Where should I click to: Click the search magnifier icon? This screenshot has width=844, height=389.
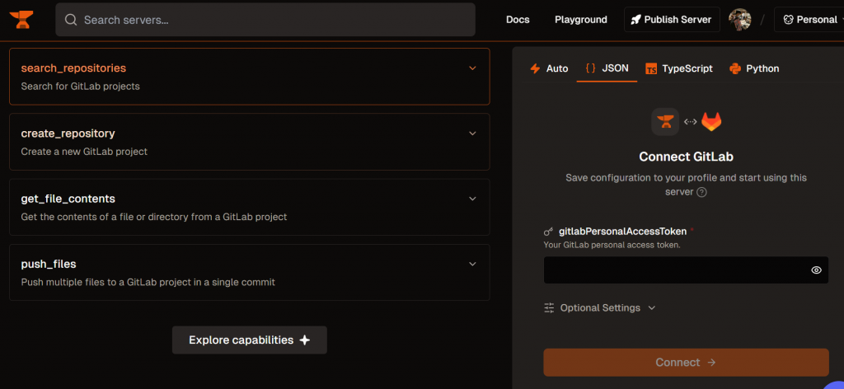[71, 20]
